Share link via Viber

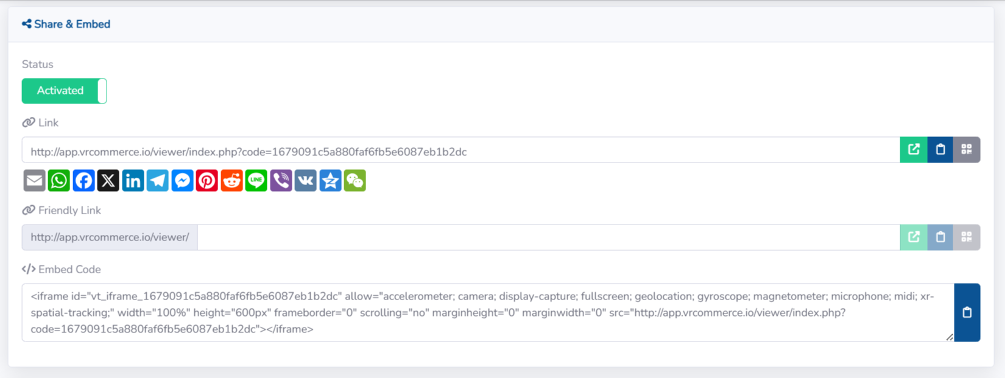281,181
